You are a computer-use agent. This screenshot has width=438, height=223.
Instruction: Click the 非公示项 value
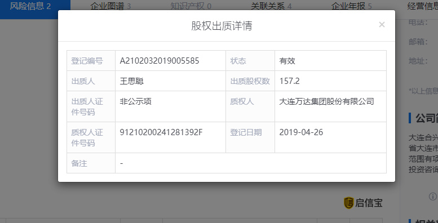[135, 101]
